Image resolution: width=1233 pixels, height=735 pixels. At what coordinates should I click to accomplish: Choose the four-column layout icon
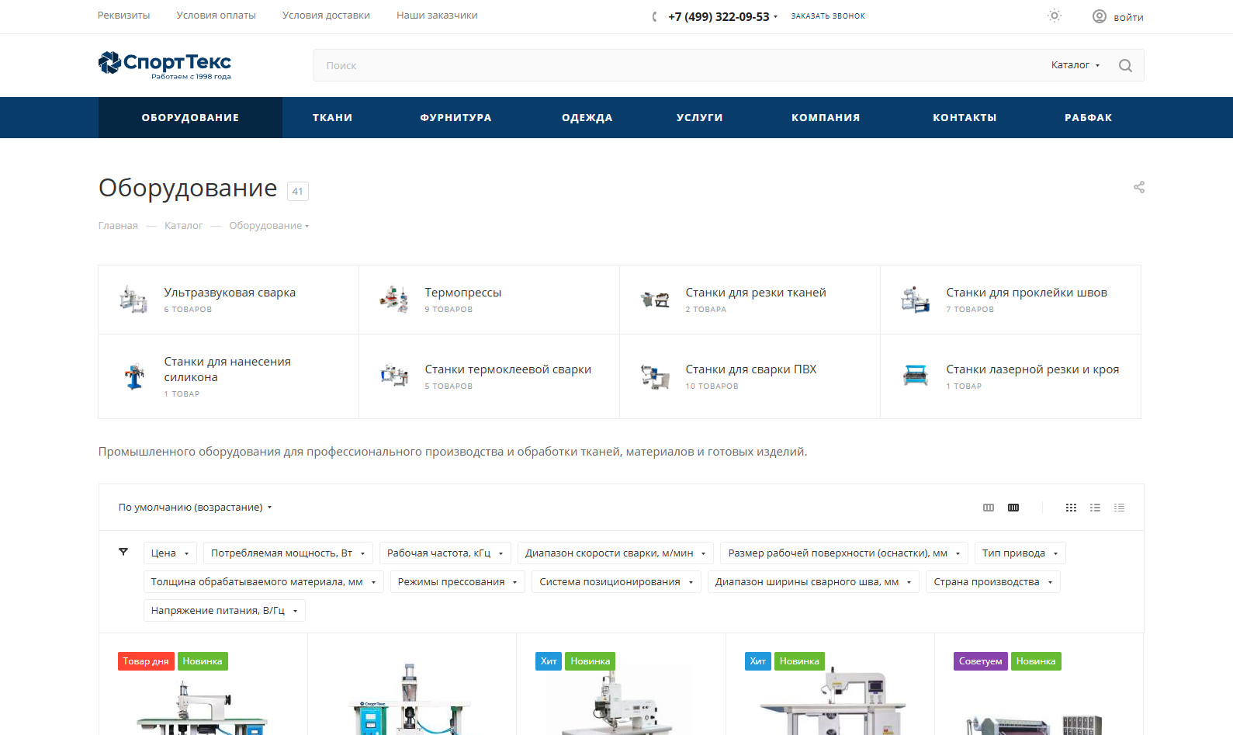[x=1013, y=508]
